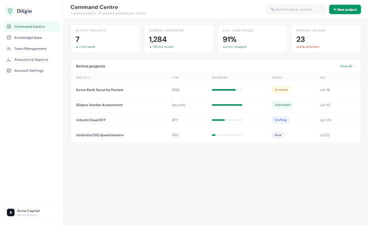Open the Knowledge Base menu item
The image size is (368, 225).
pyautogui.click(x=31, y=37)
